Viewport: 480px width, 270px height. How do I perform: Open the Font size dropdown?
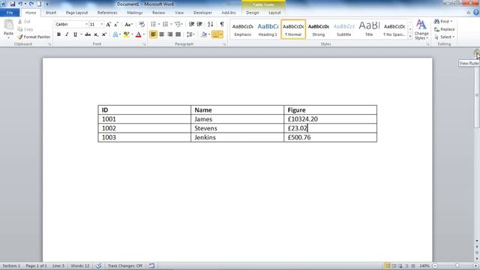(102, 24)
